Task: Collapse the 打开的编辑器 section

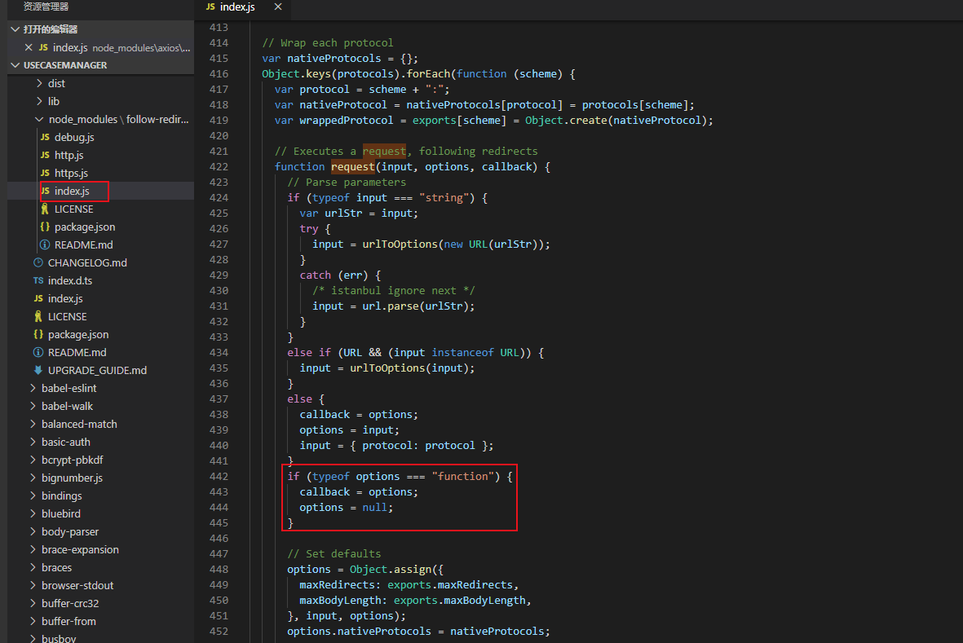Action: point(13,28)
